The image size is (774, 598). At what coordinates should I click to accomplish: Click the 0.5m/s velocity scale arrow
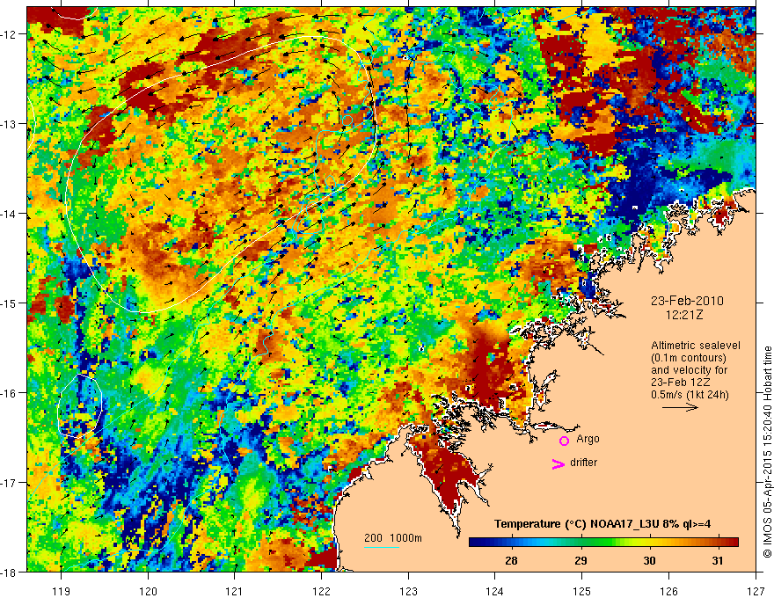click(680, 407)
